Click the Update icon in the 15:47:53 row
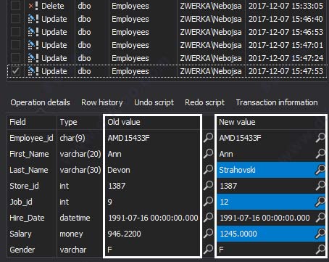 [x=33, y=71]
